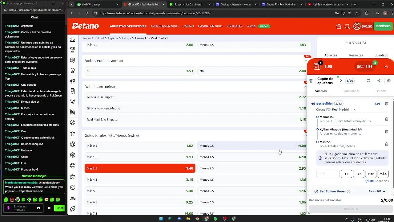Collapse the Ambos equipos anotan section
This screenshot has height=222, width=394.
306,61
